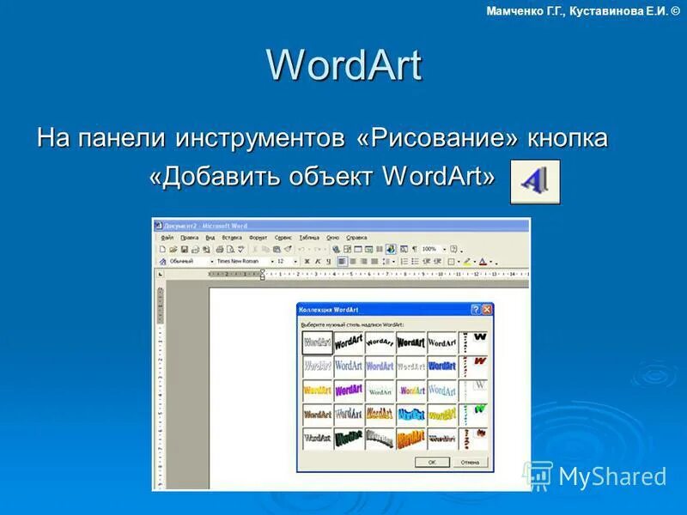Click the Format Painter brush icon
This screenshot has height=515, width=687.
288,249
